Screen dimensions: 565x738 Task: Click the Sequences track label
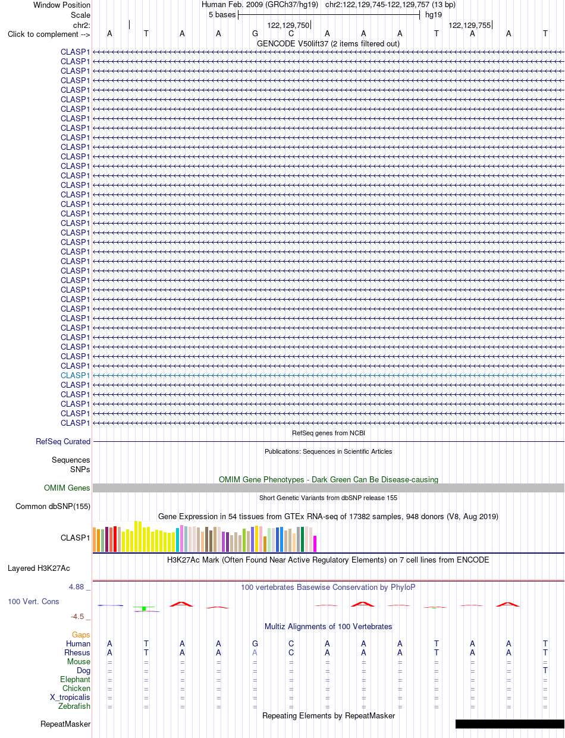[x=71, y=460]
